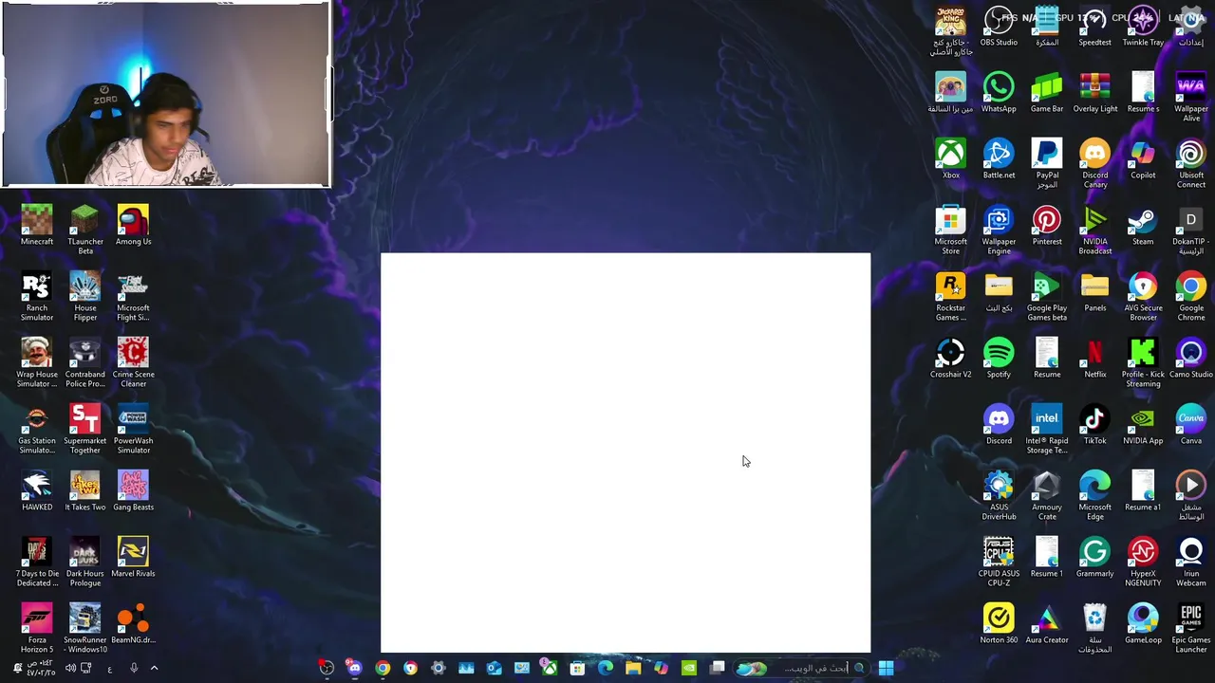The width and height of the screenshot is (1215, 683).
Task: Select the TikTok desktop icon
Action: [1094, 425]
